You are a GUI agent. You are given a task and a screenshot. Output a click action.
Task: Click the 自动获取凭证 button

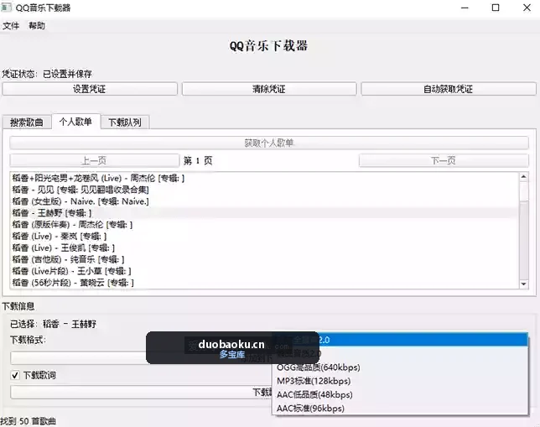[449, 89]
